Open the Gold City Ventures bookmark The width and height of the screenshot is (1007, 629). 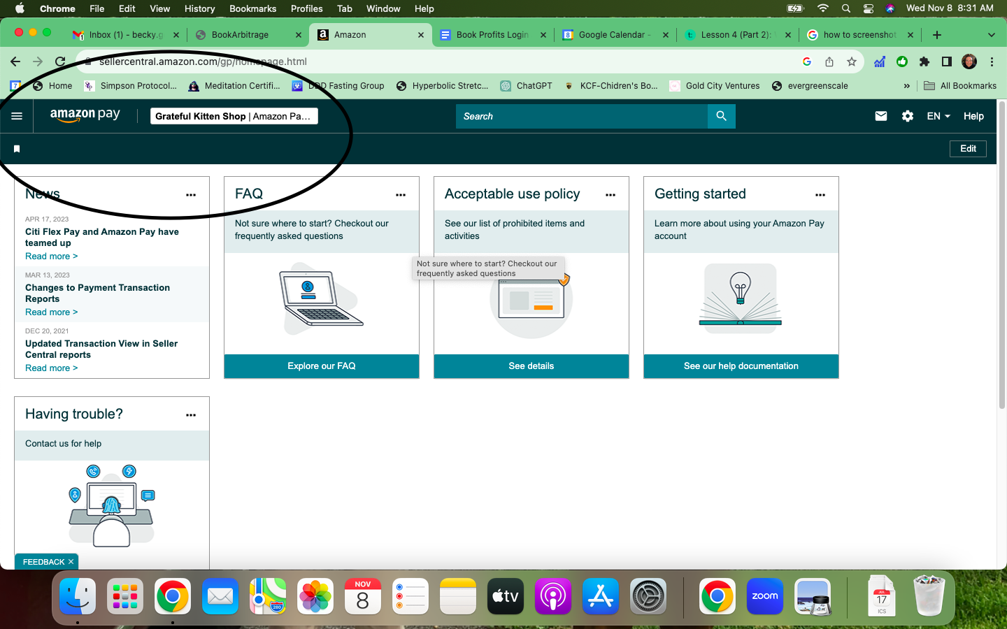(715, 86)
